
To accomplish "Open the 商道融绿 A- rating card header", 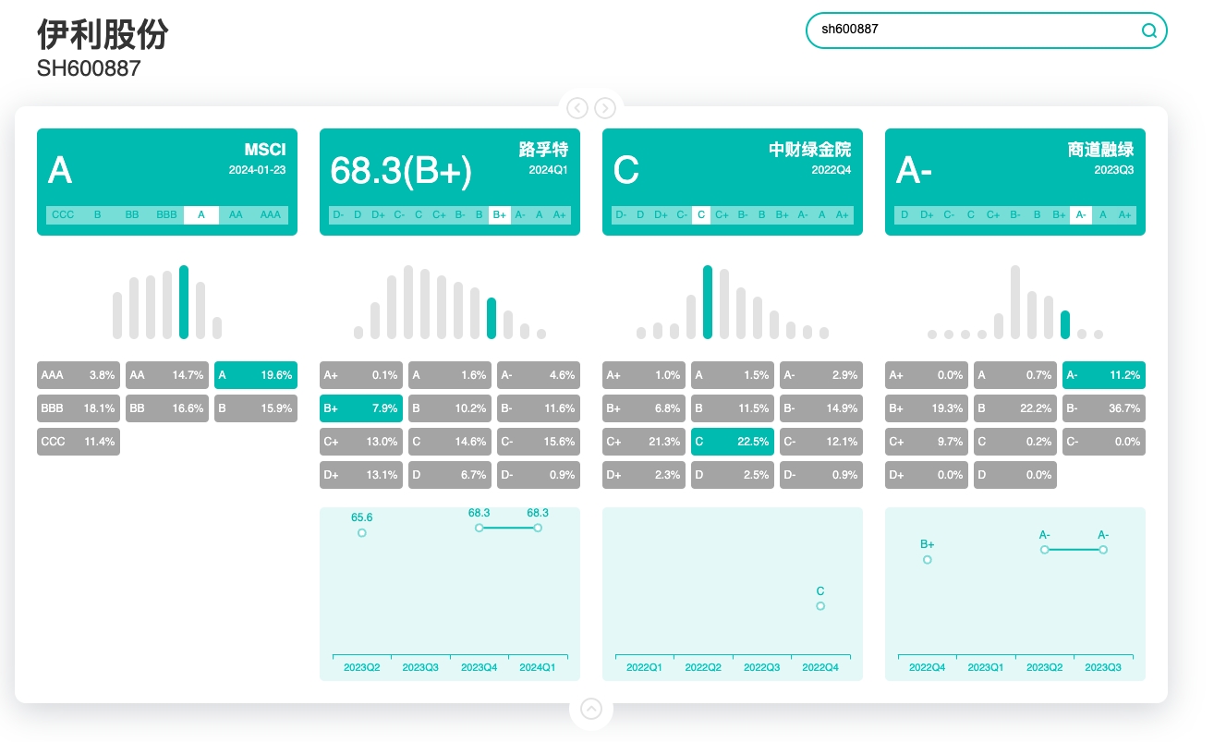I will pyautogui.click(x=1015, y=182).
